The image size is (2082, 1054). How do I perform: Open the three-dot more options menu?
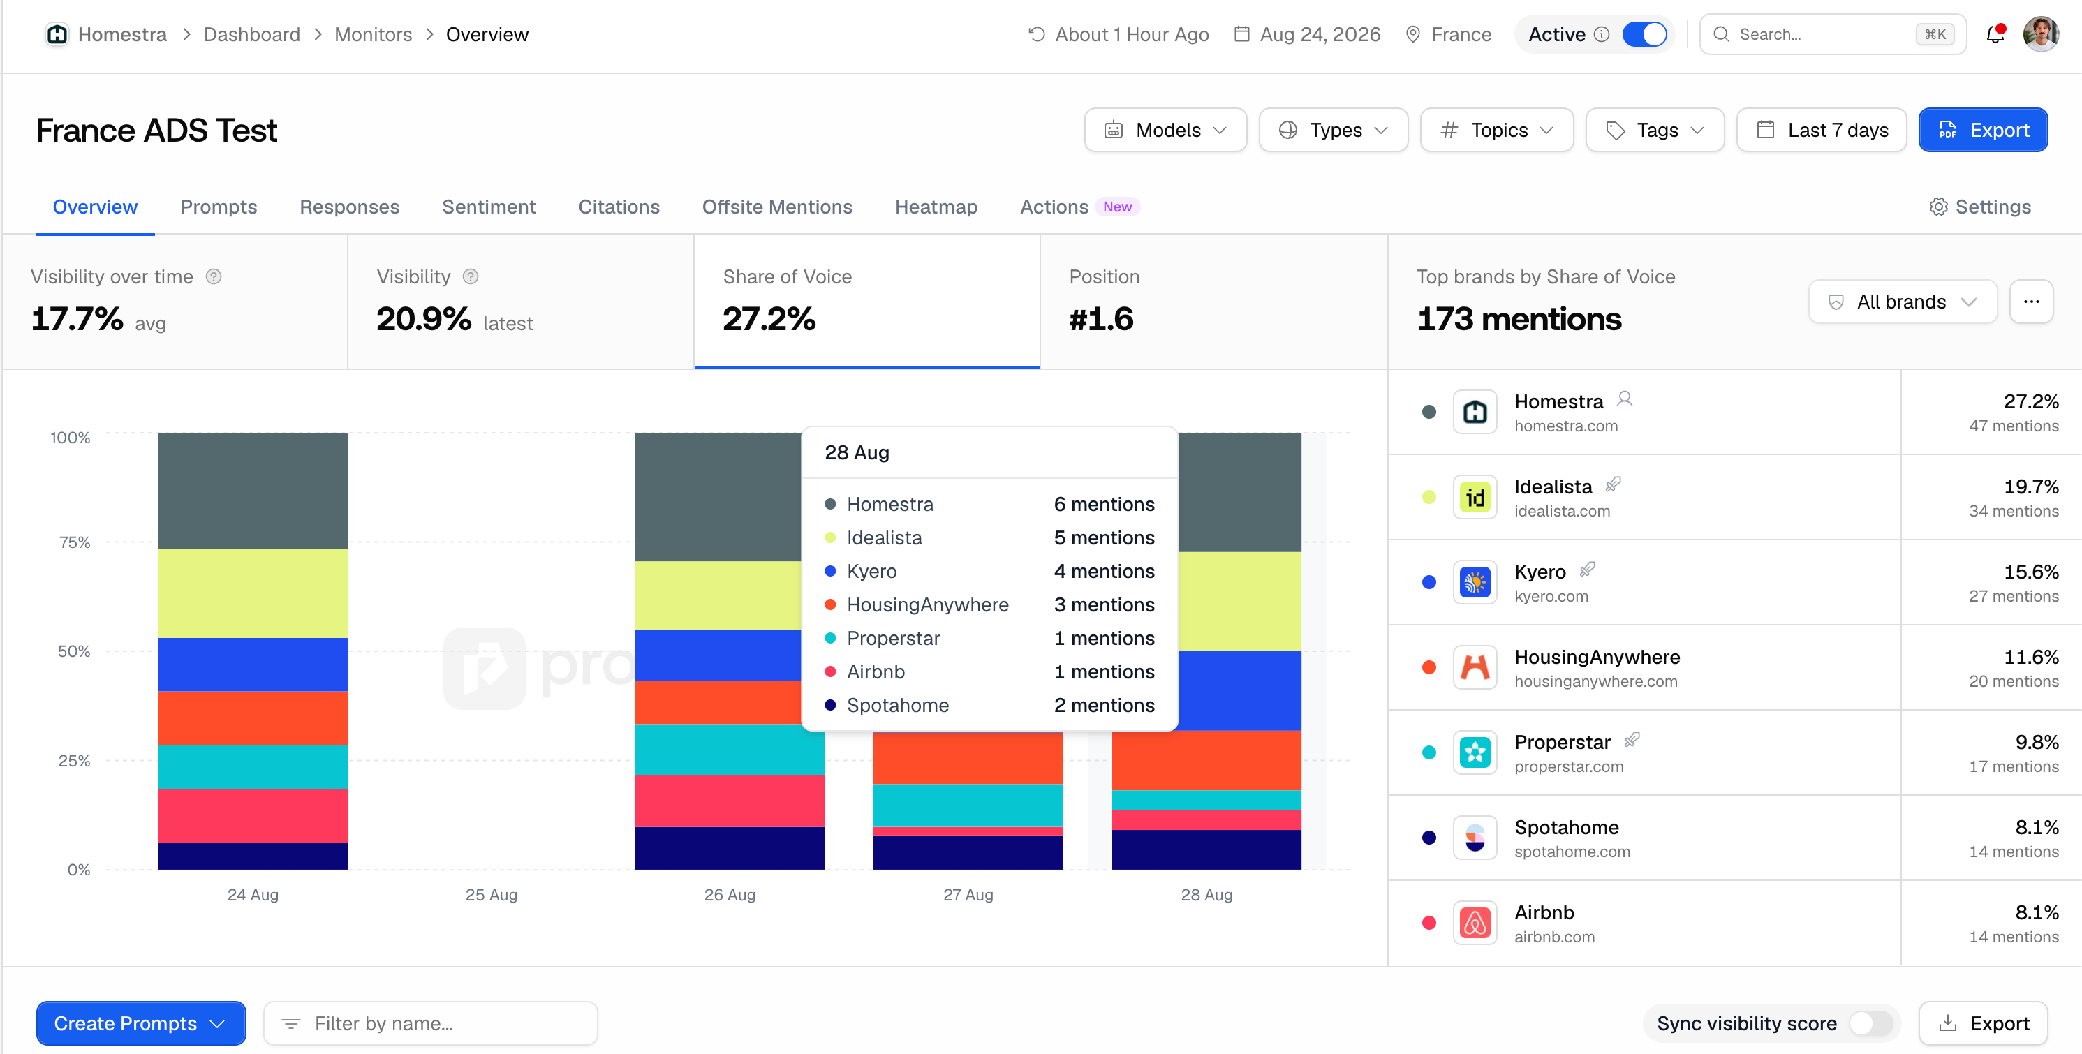[x=2031, y=302]
